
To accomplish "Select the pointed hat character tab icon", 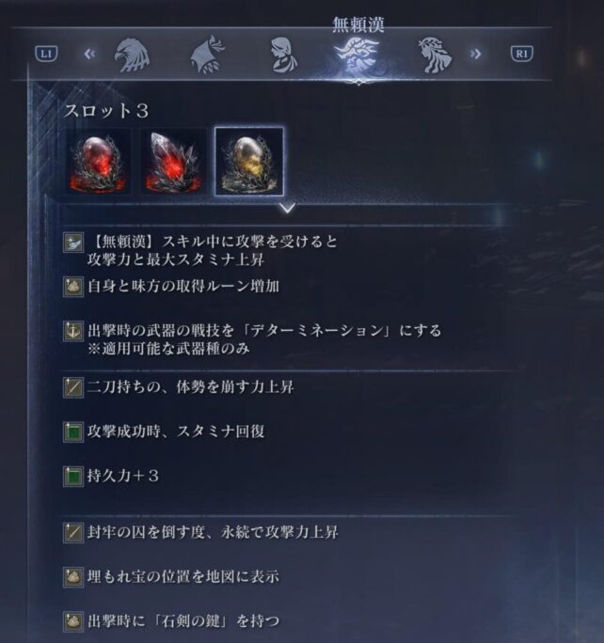I will click(x=208, y=55).
